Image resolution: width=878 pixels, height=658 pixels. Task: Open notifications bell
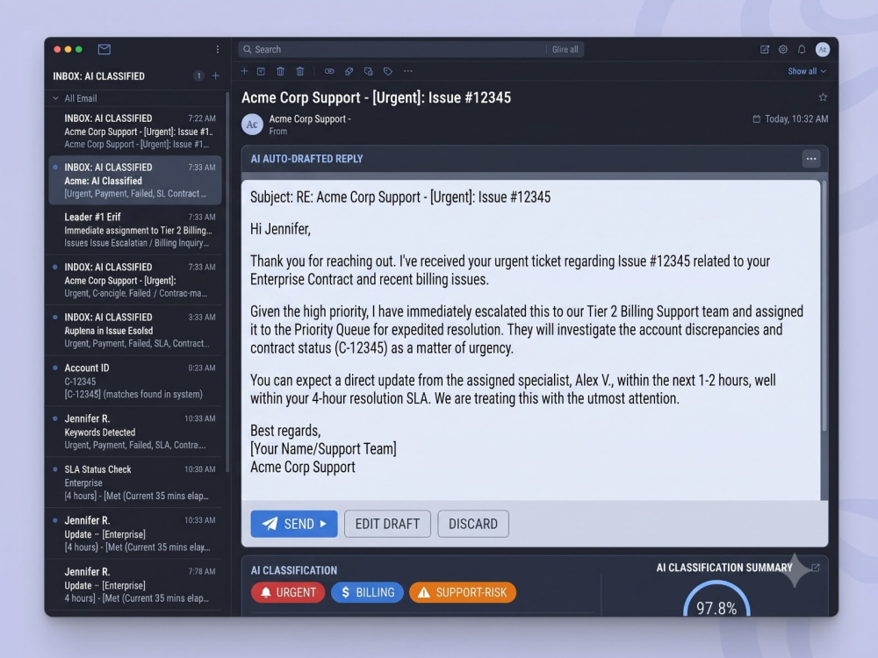(x=802, y=49)
